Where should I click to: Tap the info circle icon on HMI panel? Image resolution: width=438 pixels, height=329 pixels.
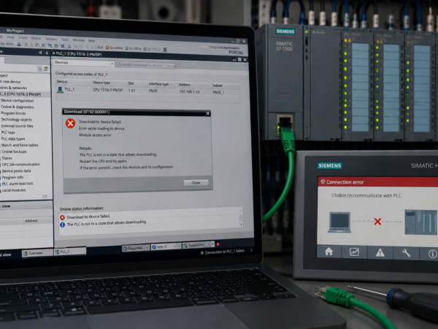click(x=432, y=254)
